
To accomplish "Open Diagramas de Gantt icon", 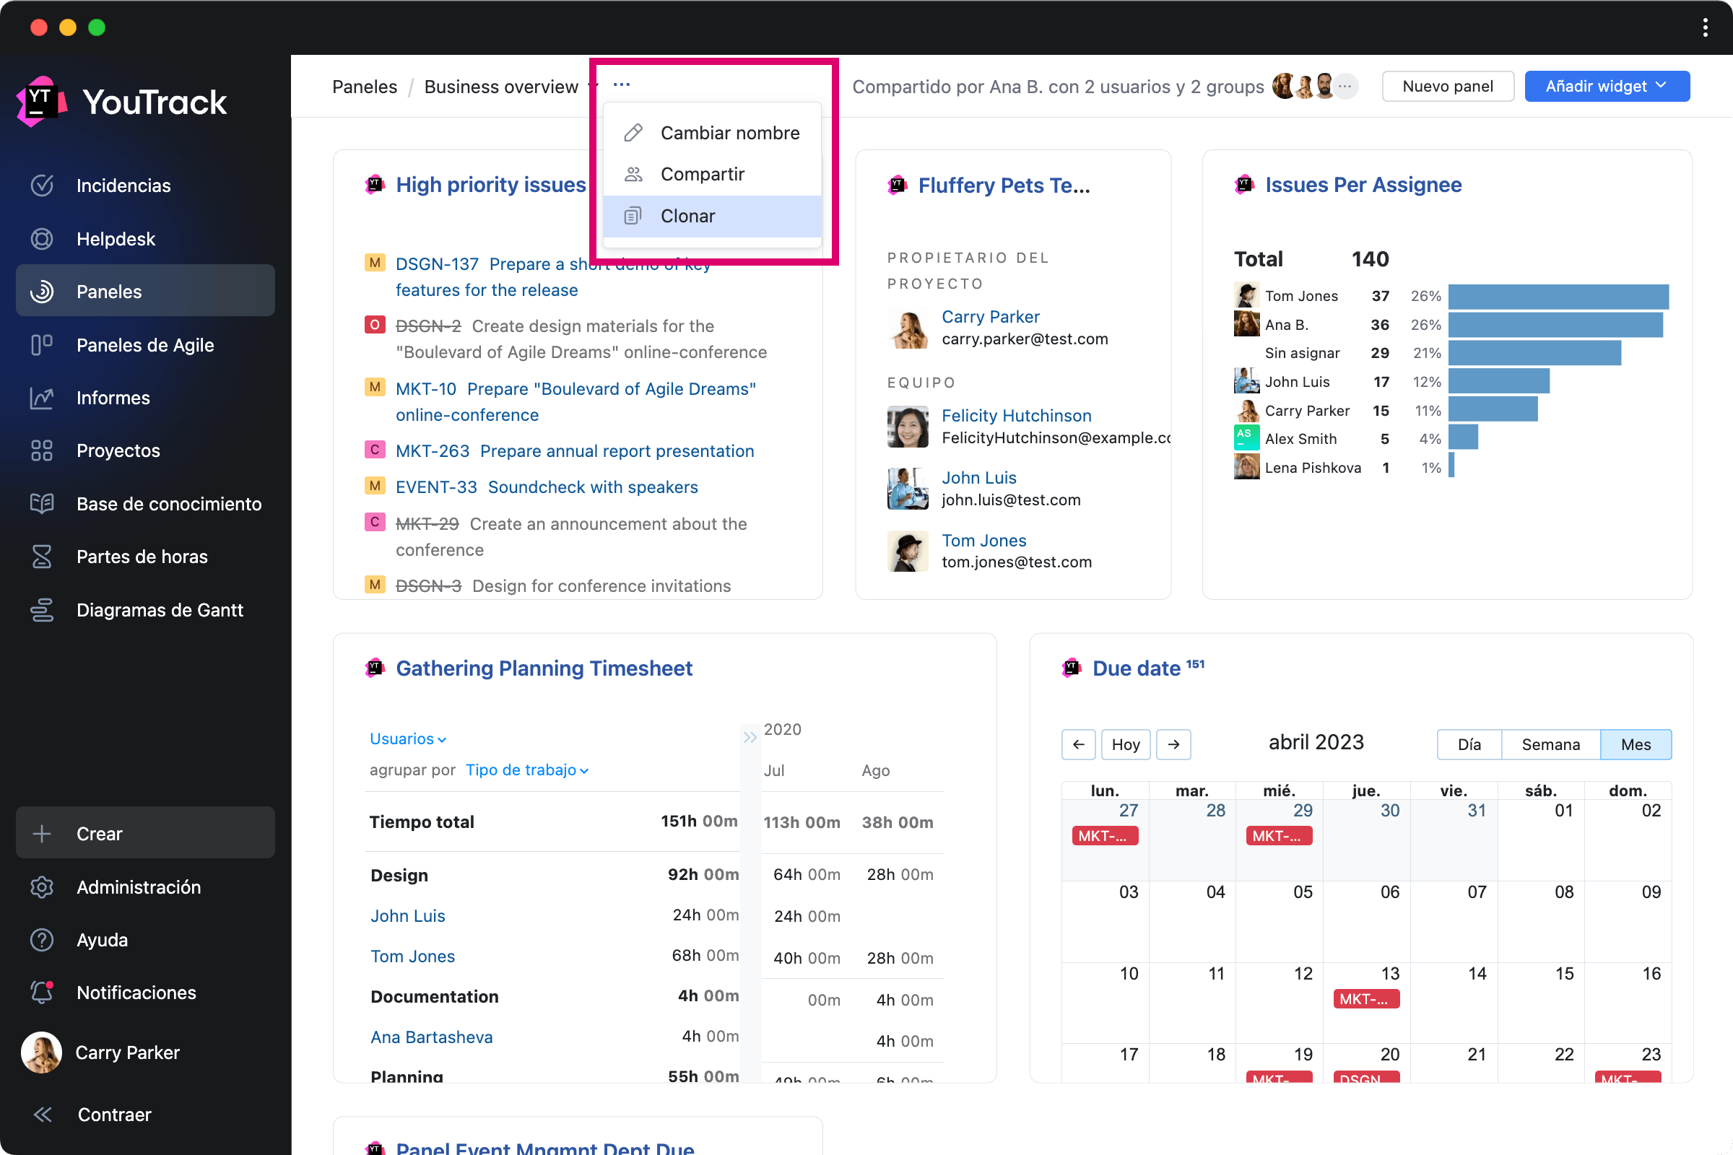I will click(x=42, y=610).
